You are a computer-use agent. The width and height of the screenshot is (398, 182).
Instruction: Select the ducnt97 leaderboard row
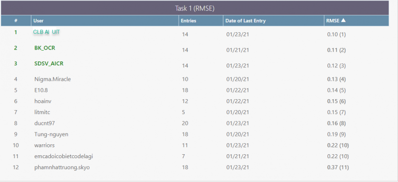pyautogui.click(x=195, y=123)
